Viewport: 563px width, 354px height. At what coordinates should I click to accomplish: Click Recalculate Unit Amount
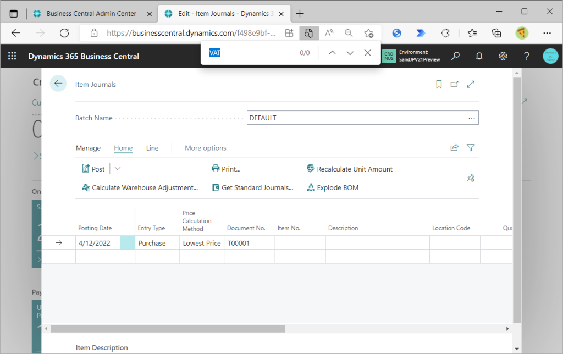point(349,169)
